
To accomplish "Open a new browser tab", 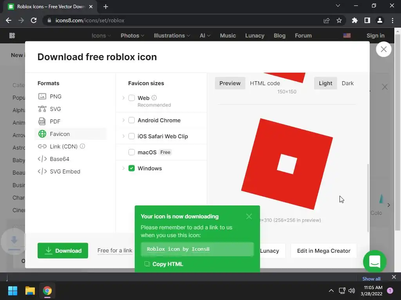I will (x=106, y=7).
